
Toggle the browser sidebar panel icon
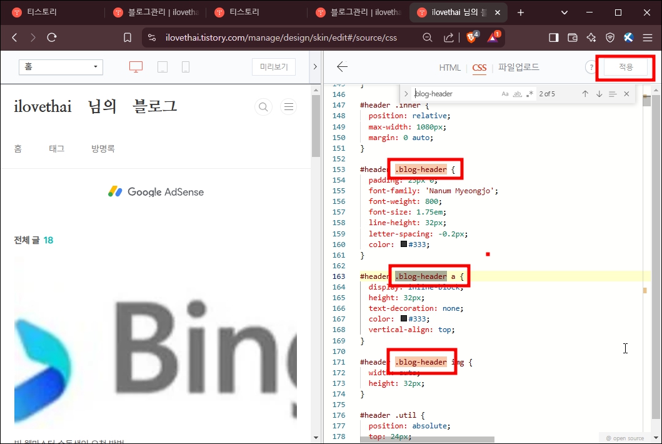coord(554,38)
